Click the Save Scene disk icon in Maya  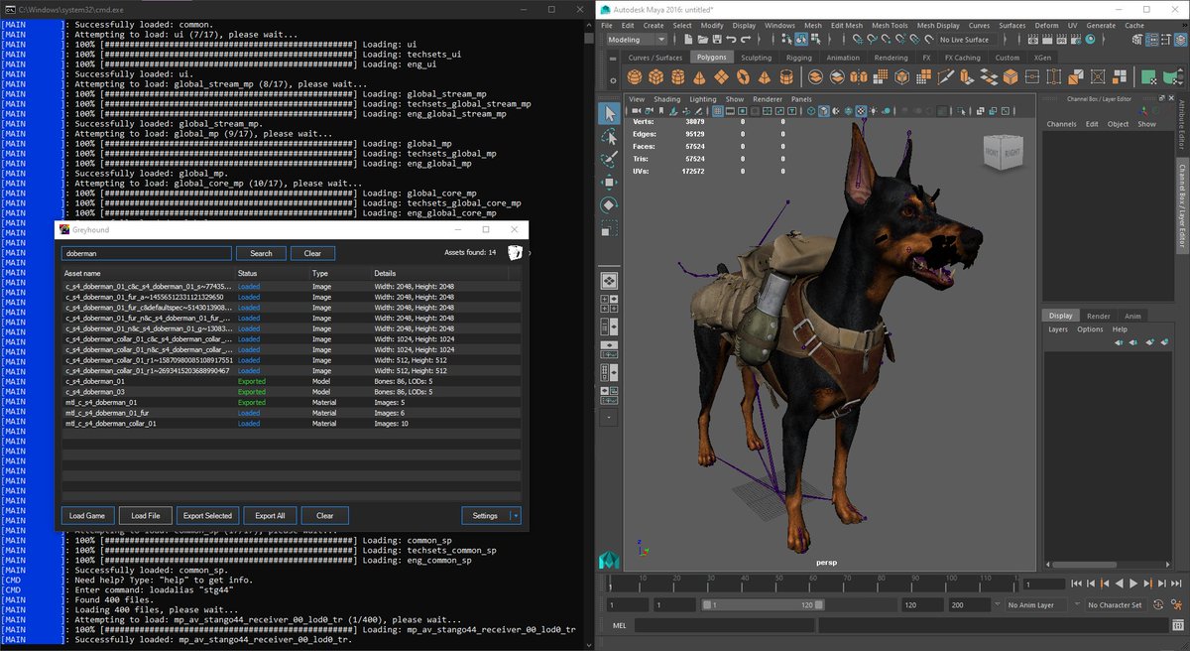pos(717,40)
